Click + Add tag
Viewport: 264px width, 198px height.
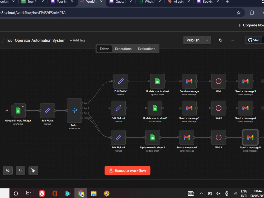pyautogui.click(x=77, y=40)
